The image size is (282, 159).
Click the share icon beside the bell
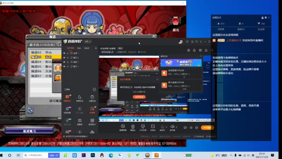[x=212, y=50]
